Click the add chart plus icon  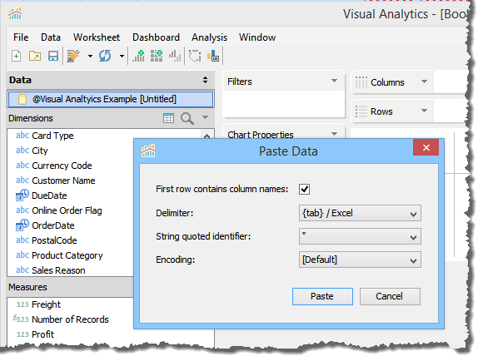pyautogui.click(x=138, y=56)
